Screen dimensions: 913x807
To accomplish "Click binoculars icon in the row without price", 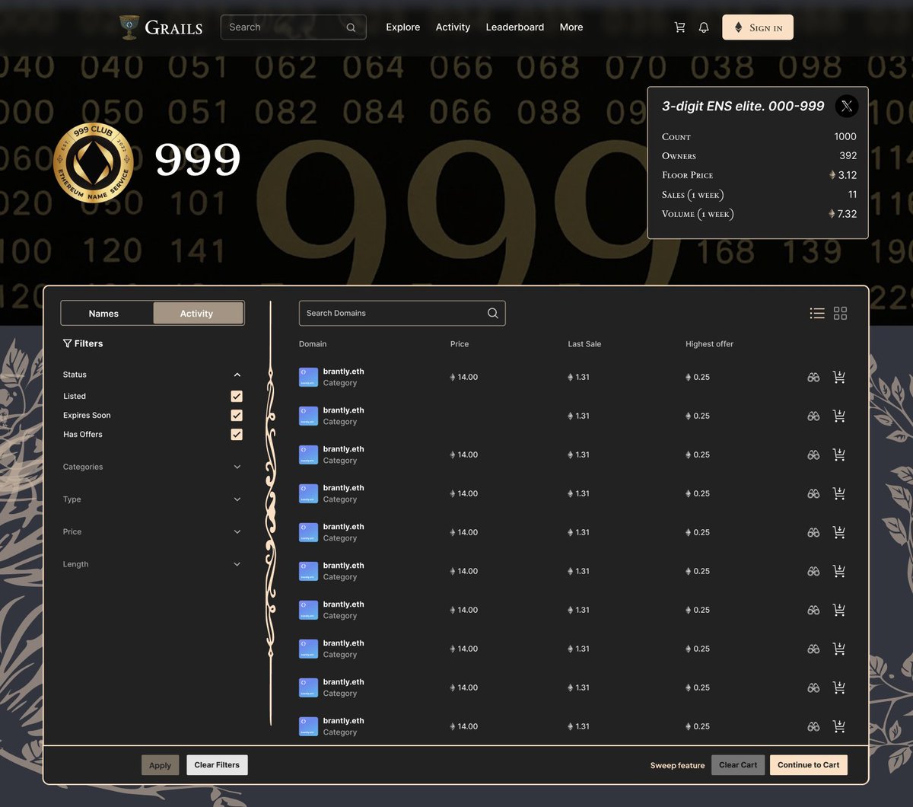I will click(813, 416).
